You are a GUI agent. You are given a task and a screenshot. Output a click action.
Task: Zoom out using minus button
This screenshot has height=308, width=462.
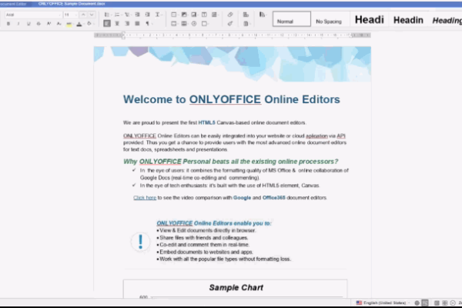click(453, 303)
